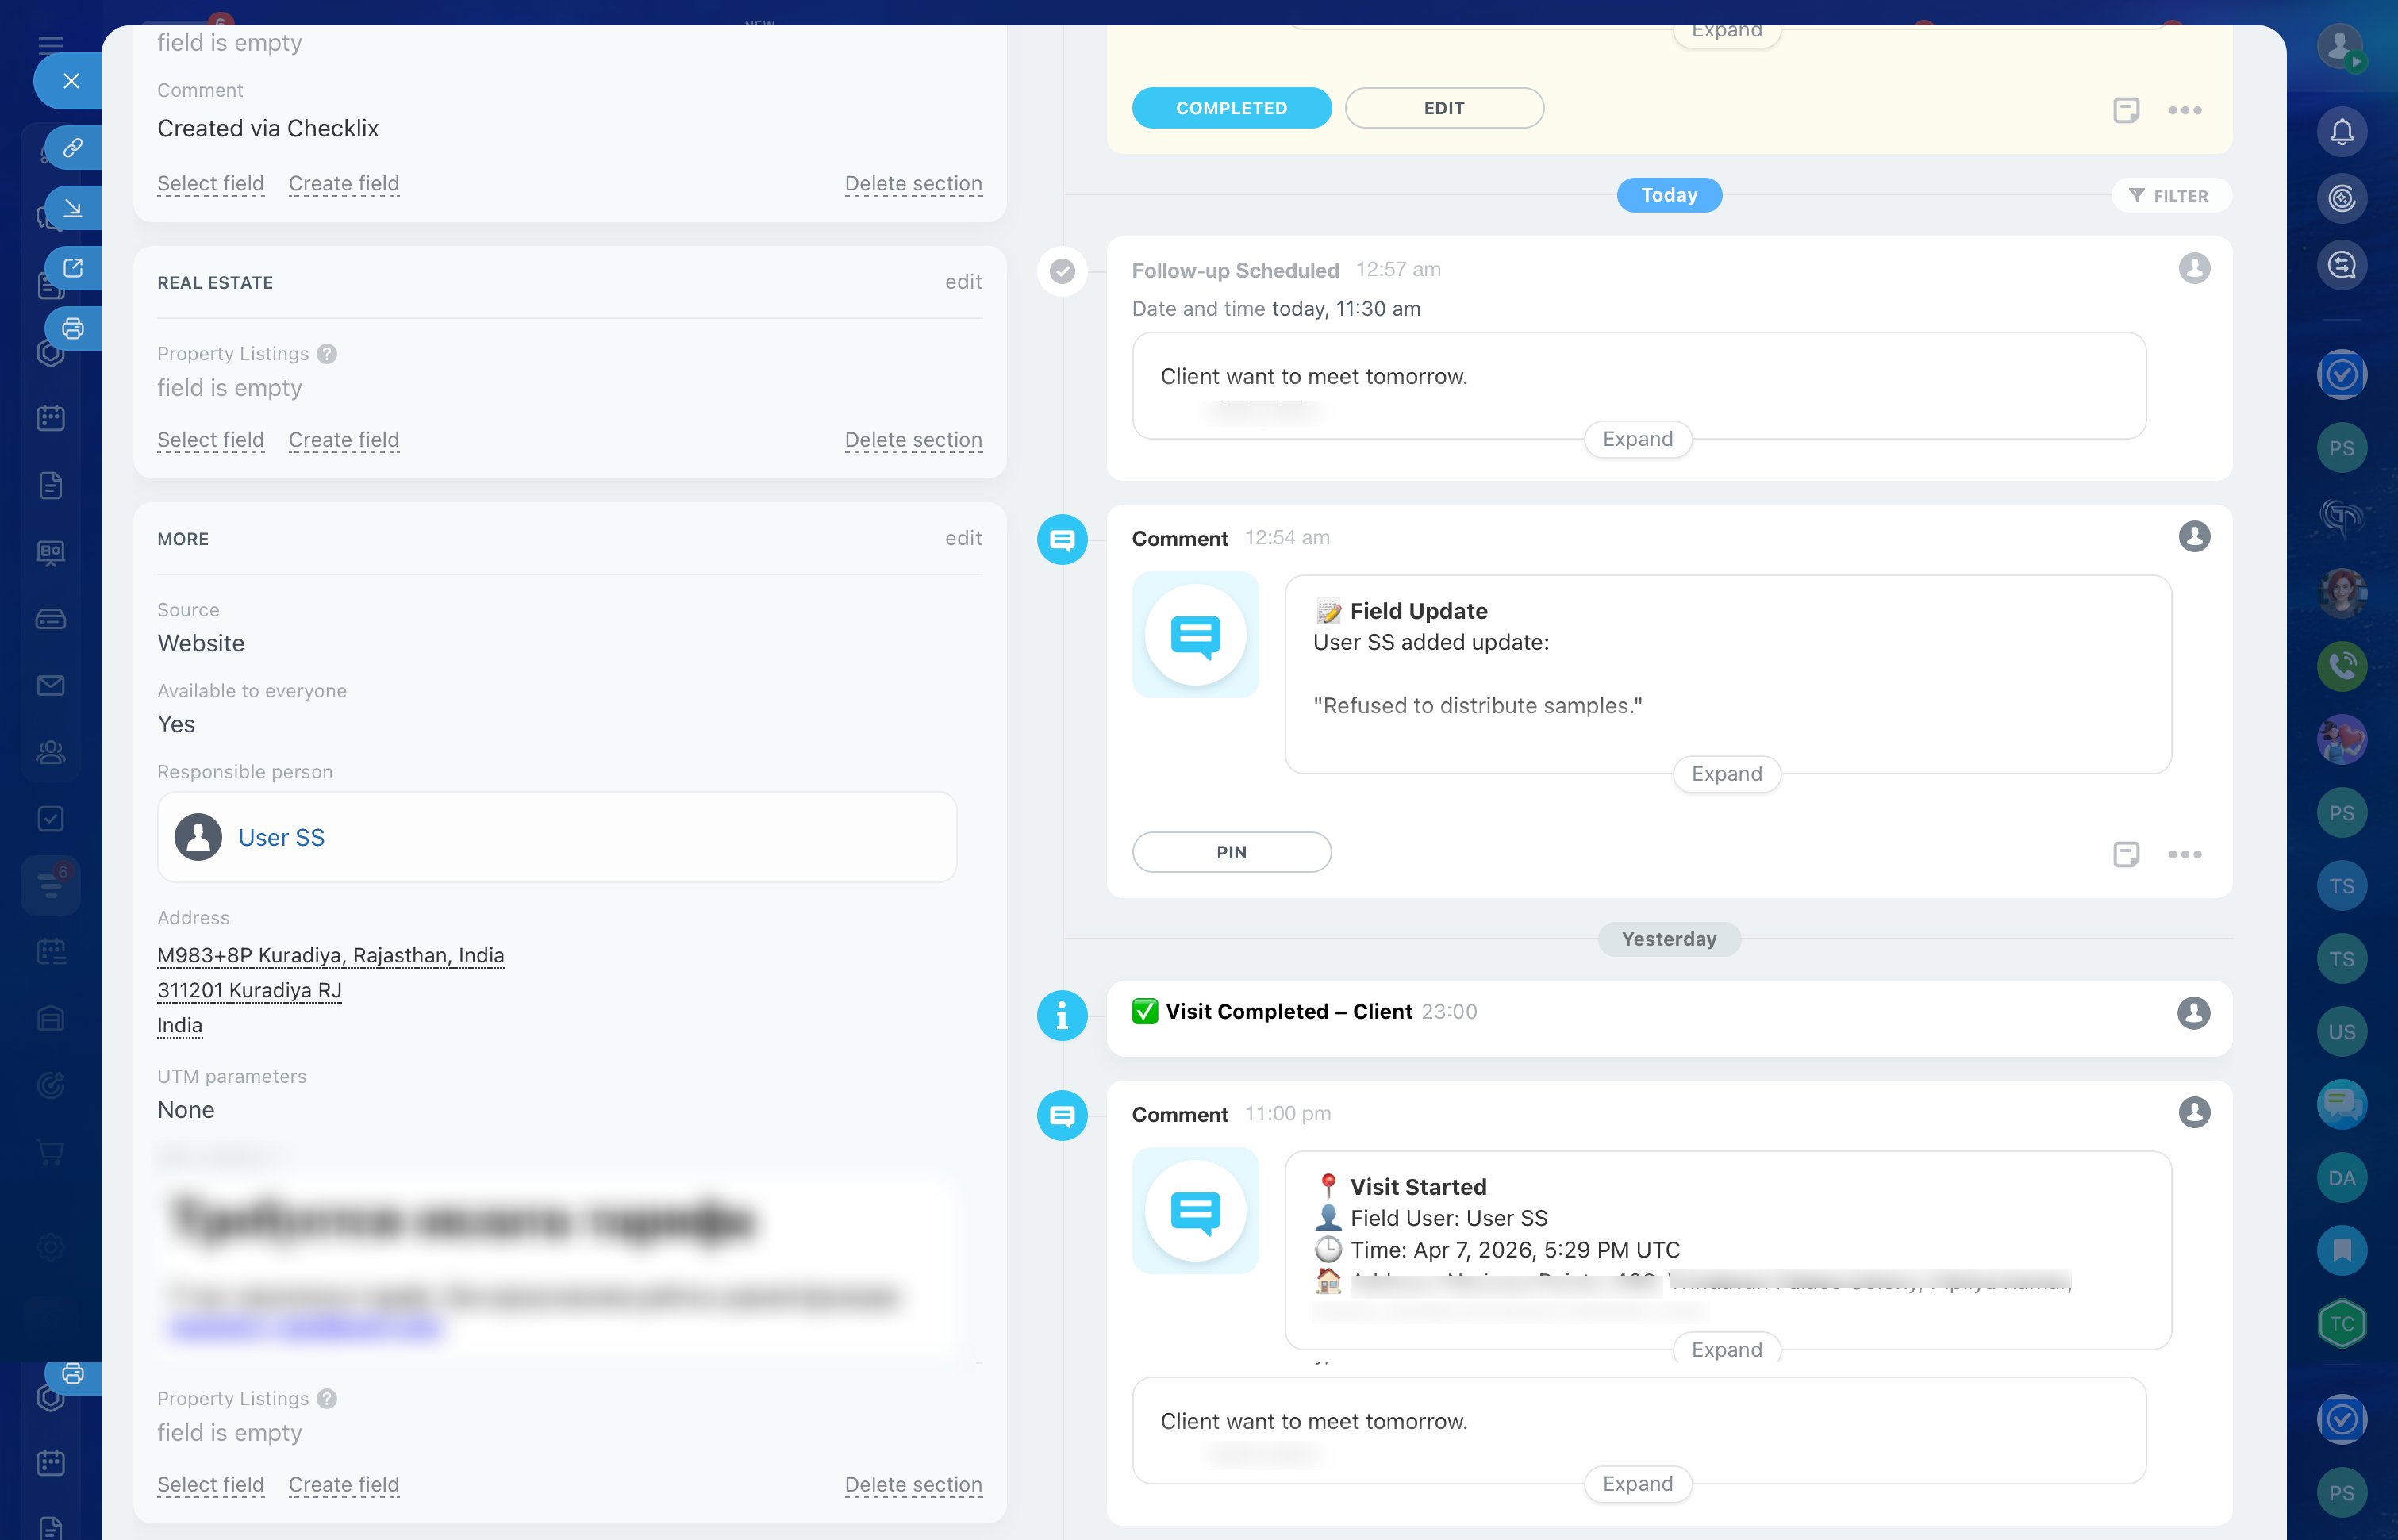Open the User SS responsible person link
This screenshot has width=2398, height=1540.
click(x=281, y=838)
